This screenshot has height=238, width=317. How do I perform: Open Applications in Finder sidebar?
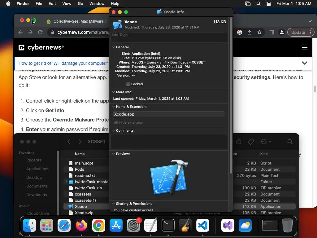38,169
